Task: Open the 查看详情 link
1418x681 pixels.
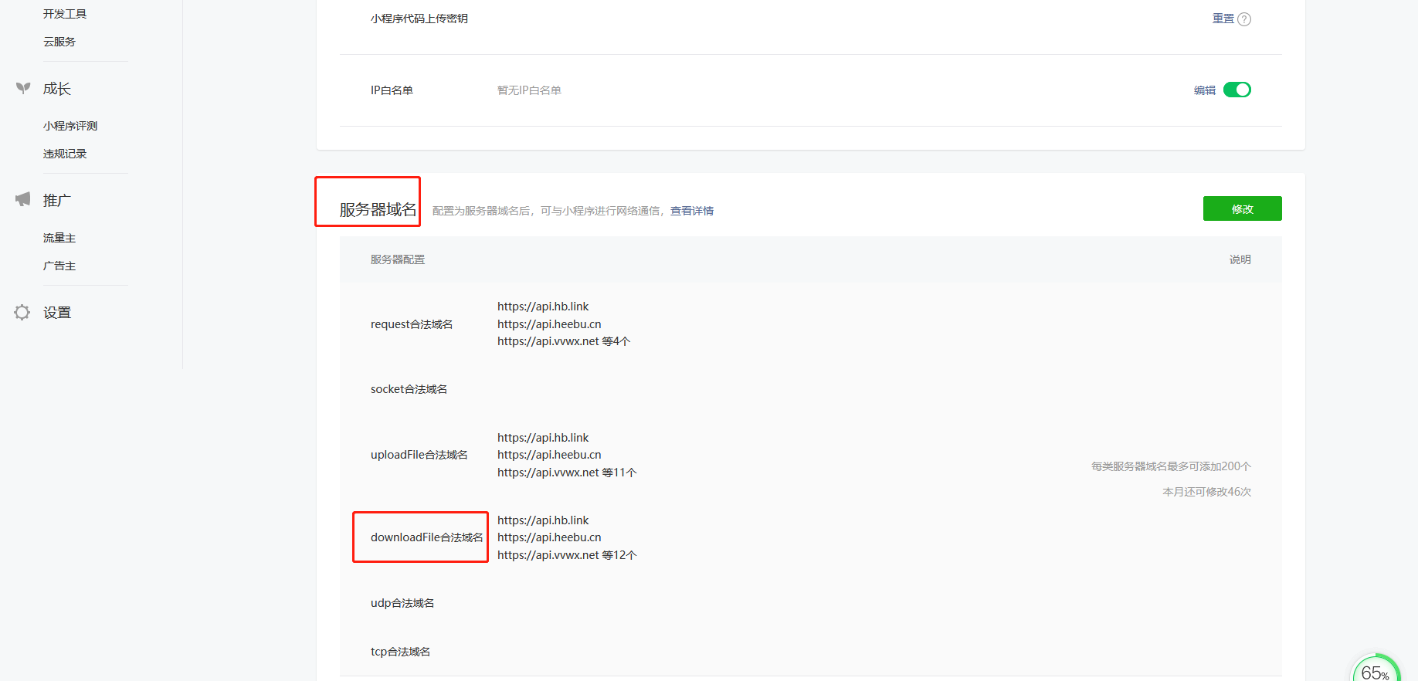Action: tap(692, 211)
